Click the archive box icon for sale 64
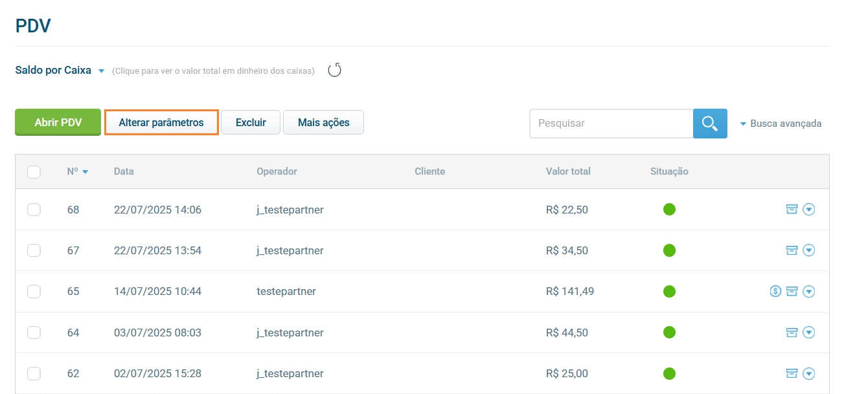 tap(791, 333)
